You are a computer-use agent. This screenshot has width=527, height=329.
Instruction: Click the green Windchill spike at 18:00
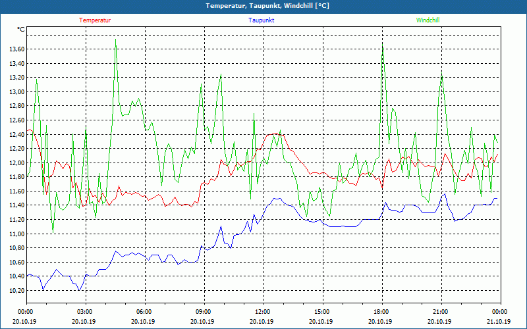point(383,45)
